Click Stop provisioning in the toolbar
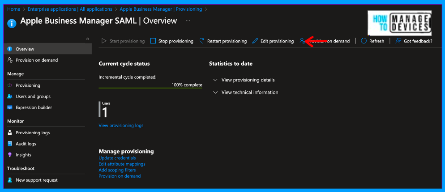 pyautogui.click(x=172, y=41)
